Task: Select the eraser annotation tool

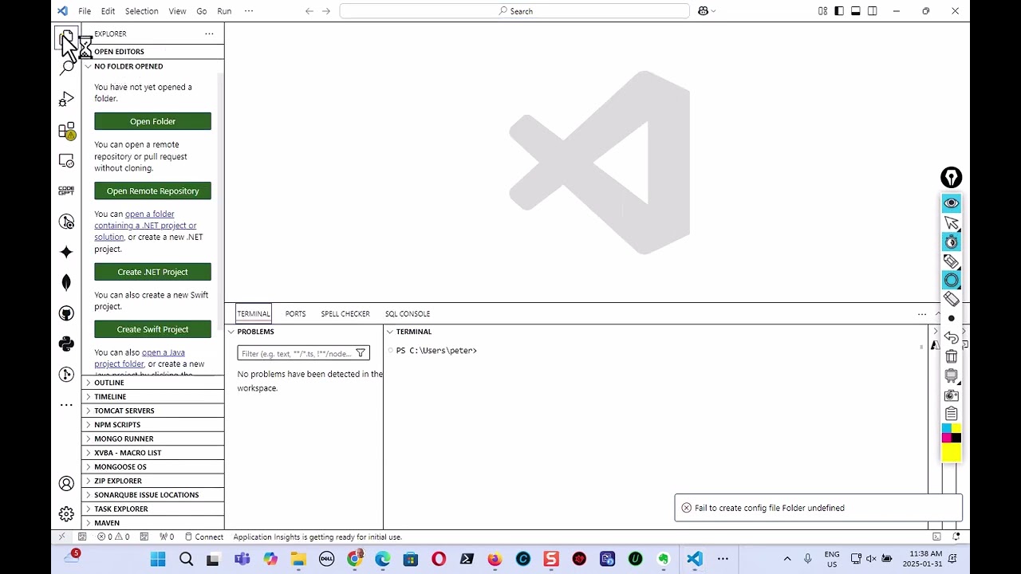Action: click(x=951, y=299)
